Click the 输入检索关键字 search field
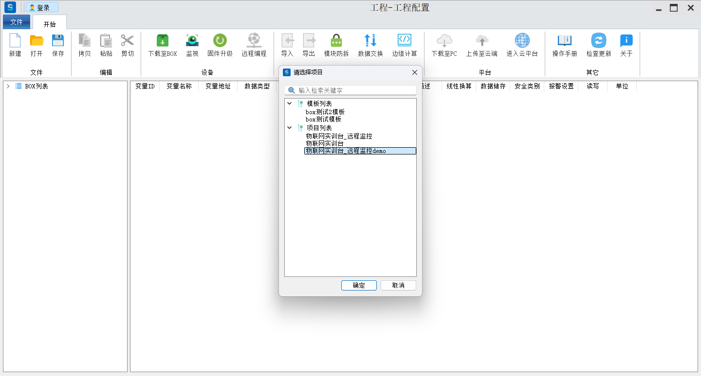The image size is (701, 376). point(355,90)
